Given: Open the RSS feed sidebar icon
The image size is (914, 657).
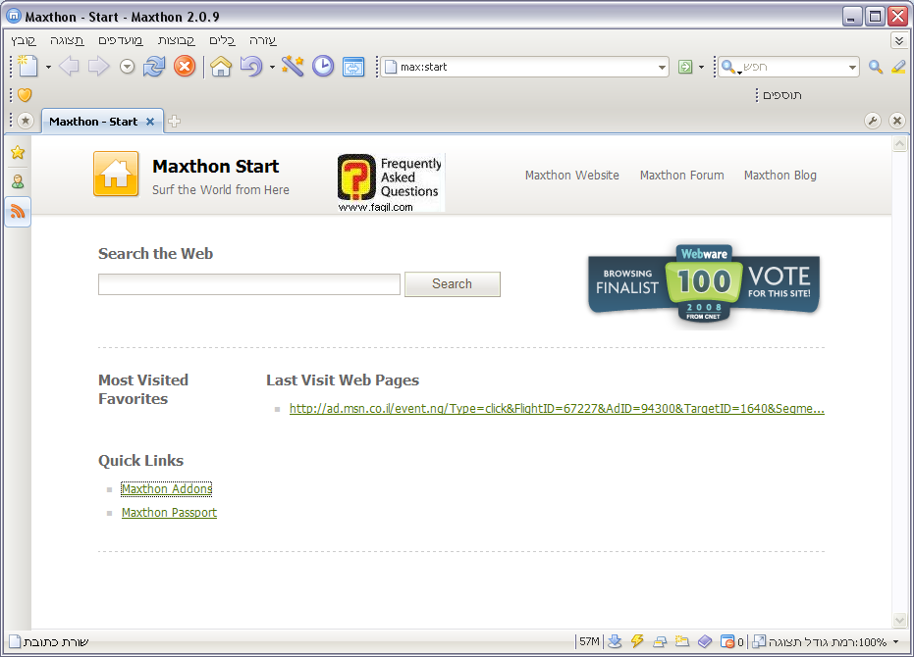Looking at the screenshot, I should [x=18, y=211].
